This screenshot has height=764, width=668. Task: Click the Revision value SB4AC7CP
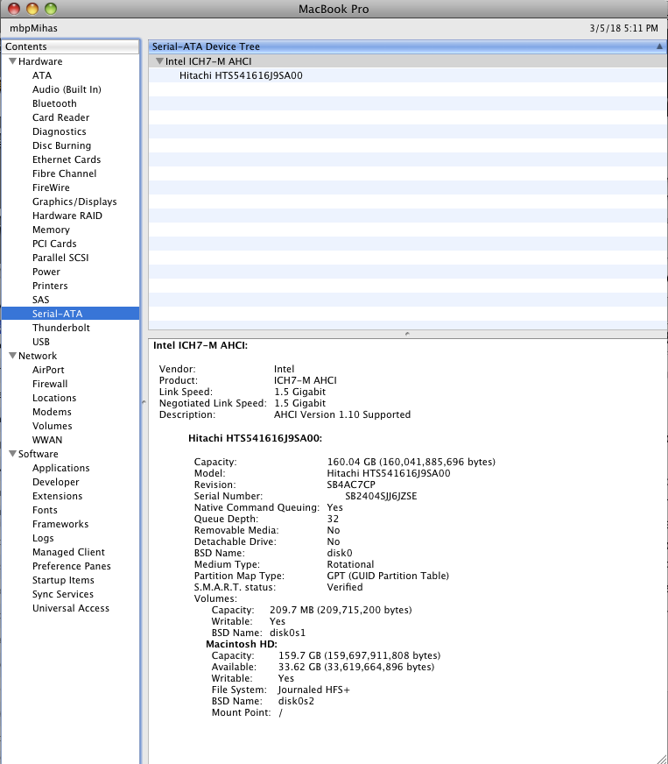(351, 485)
